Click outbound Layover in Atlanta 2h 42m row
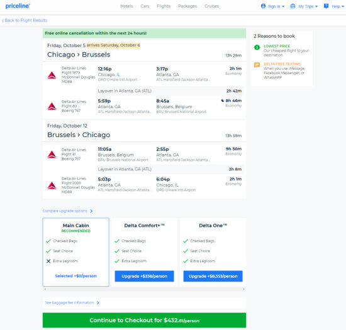 170,91
